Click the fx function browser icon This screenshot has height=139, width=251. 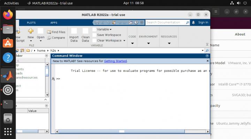coord(53,79)
